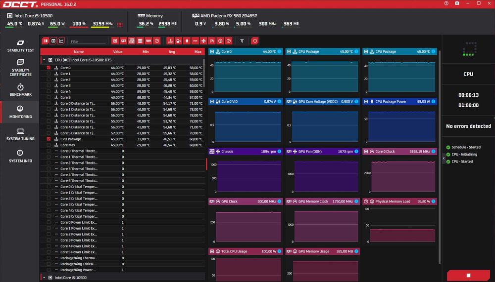The height and width of the screenshot is (282, 495).
Task: Sort the table by Name column
Action: pos(79,52)
